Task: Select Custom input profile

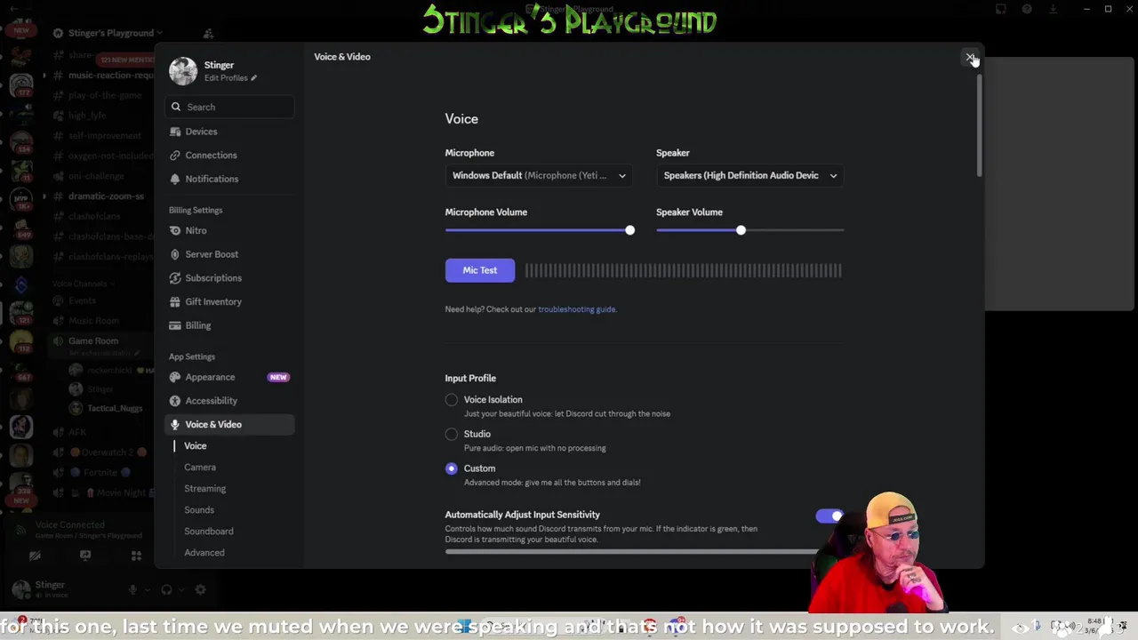Action: pos(452,468)
